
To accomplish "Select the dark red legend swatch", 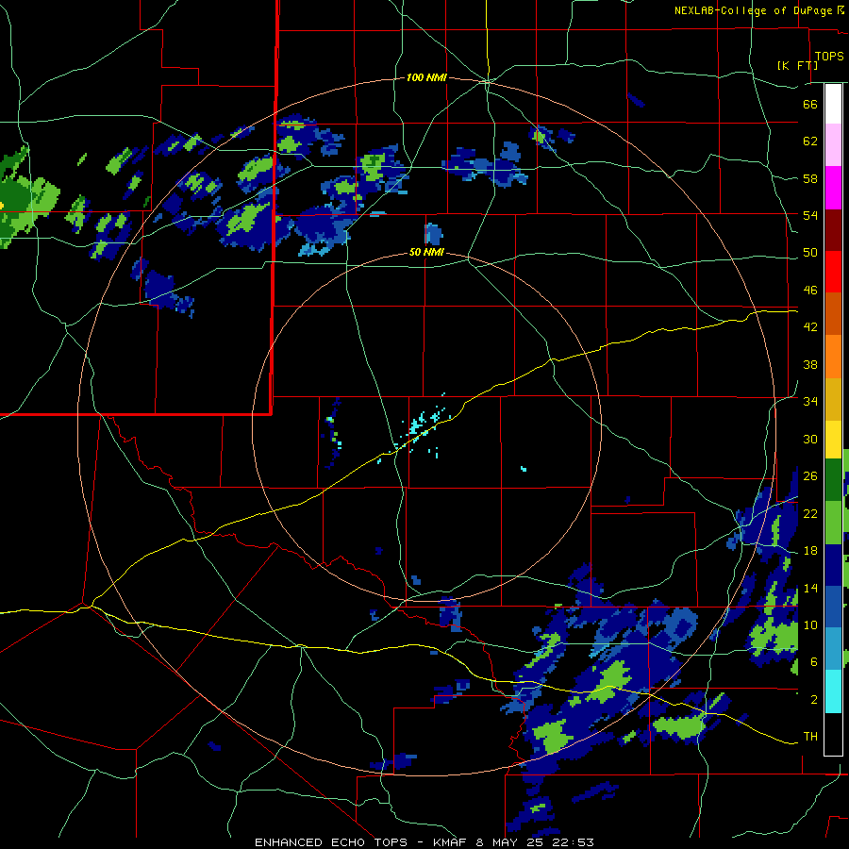I will [833, 230].
